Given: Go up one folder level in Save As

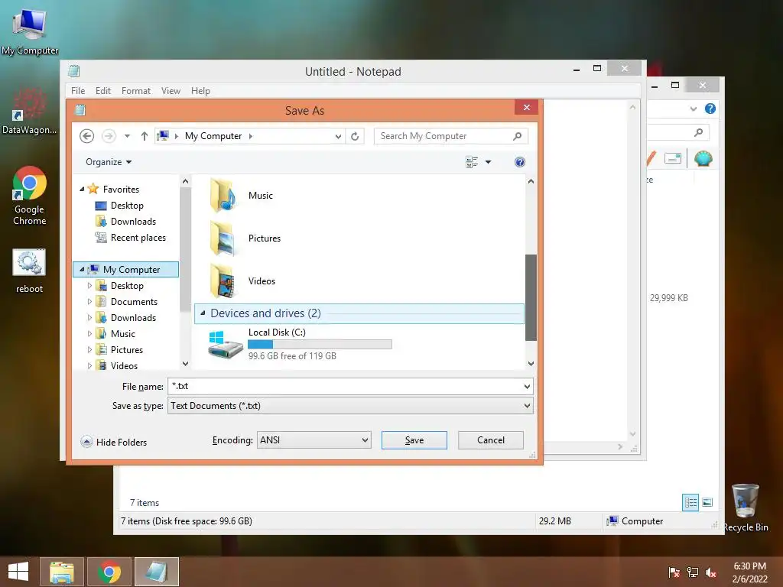Looking at the screenshot, I should click(x=145, y=136).
